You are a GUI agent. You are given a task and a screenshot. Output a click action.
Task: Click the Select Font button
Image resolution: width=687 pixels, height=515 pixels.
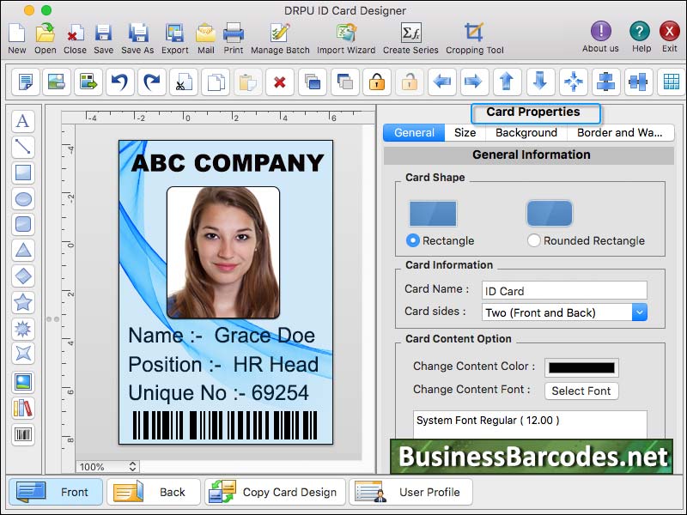(x=581, y=391)
